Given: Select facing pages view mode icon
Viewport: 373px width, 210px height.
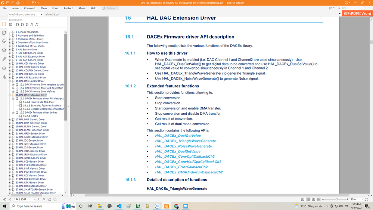Looking at the screenshot, I should (x=314, y=199).
